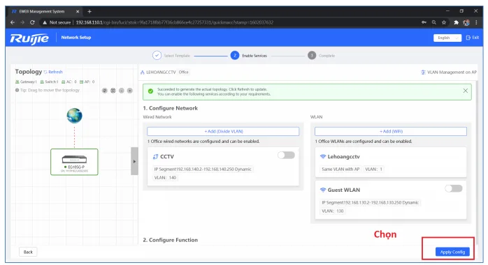The width and height of the screenshot is (488, 265).
Task: Click the topology legend note icon
Action: coord(105,91)
